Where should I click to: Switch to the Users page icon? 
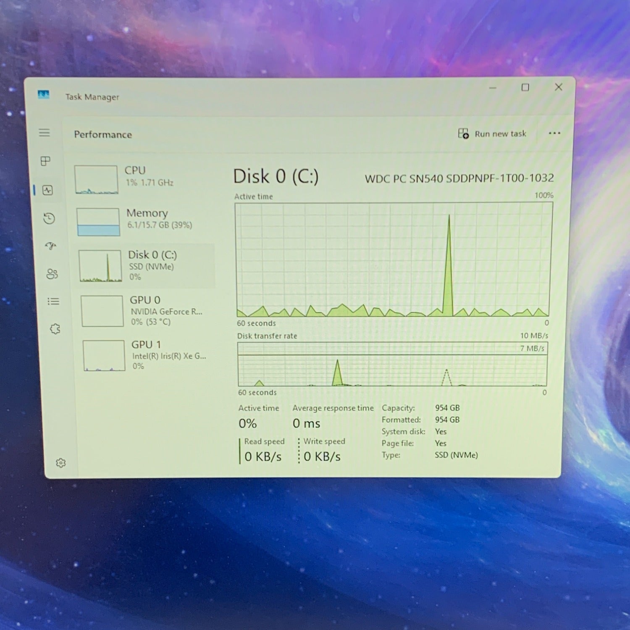pyautogui.click(x=52, y=274)
